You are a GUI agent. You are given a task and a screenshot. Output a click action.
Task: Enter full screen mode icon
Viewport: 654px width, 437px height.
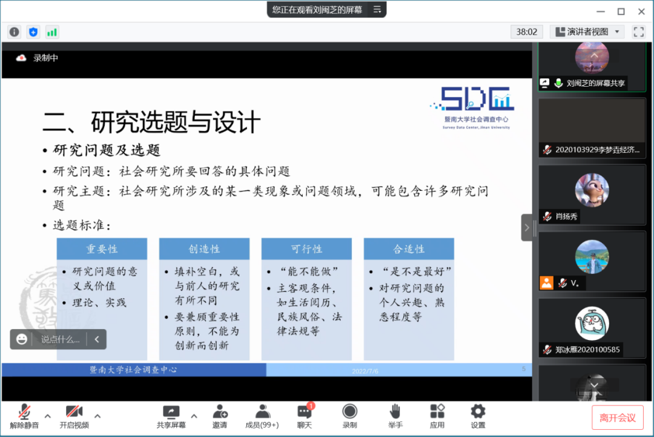[x=638, y=32]
